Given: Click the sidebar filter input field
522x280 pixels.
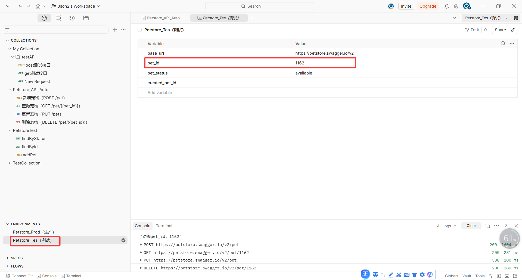Looking at the screenshot, I should 56,30.
